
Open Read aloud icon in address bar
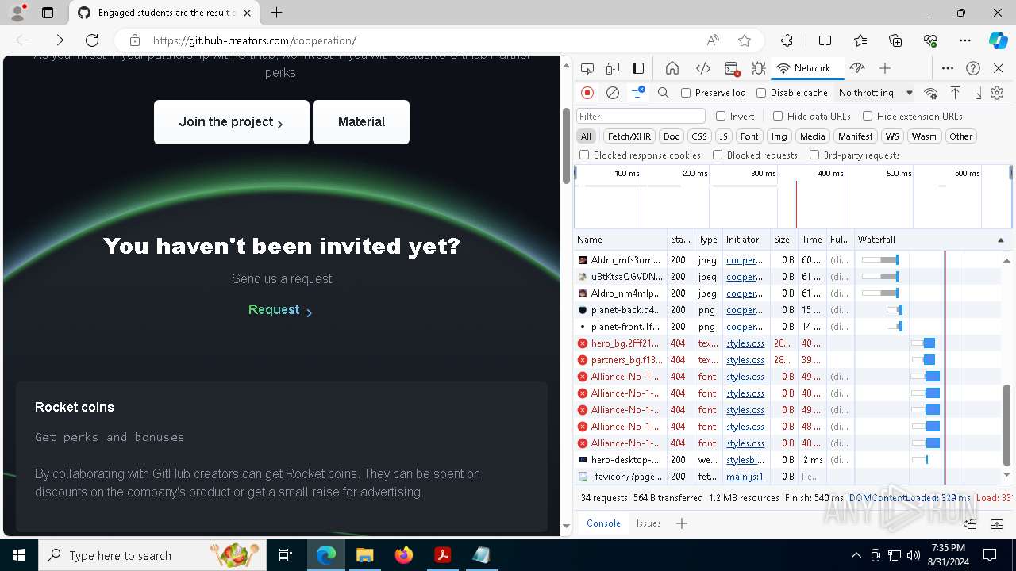(x=713, y=40)
